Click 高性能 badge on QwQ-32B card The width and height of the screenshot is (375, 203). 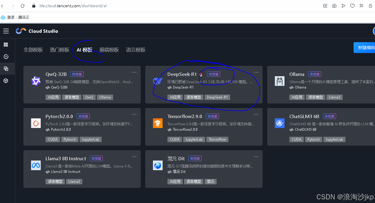(x=77, y=74)
